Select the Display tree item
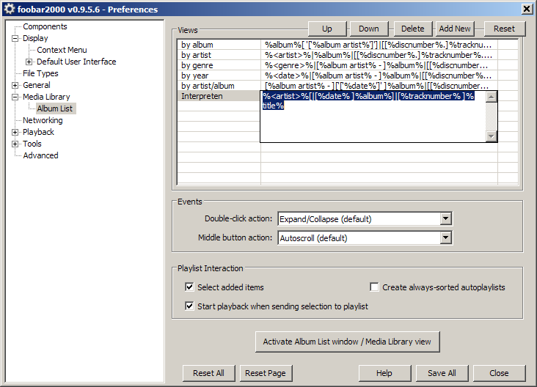537x387 pixels. pos(35,38)
